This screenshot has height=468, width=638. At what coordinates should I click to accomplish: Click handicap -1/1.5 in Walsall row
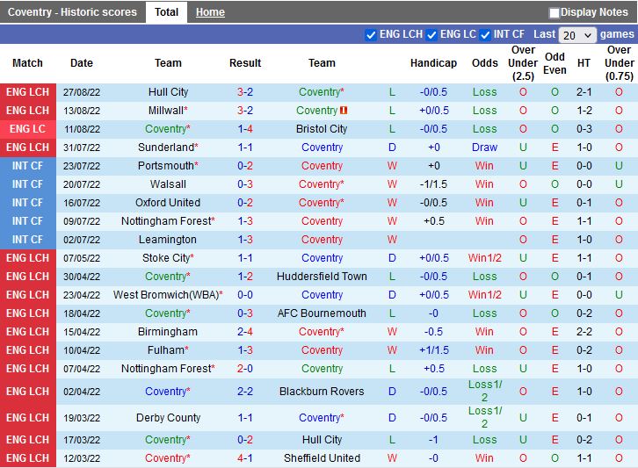pos(433,184)
